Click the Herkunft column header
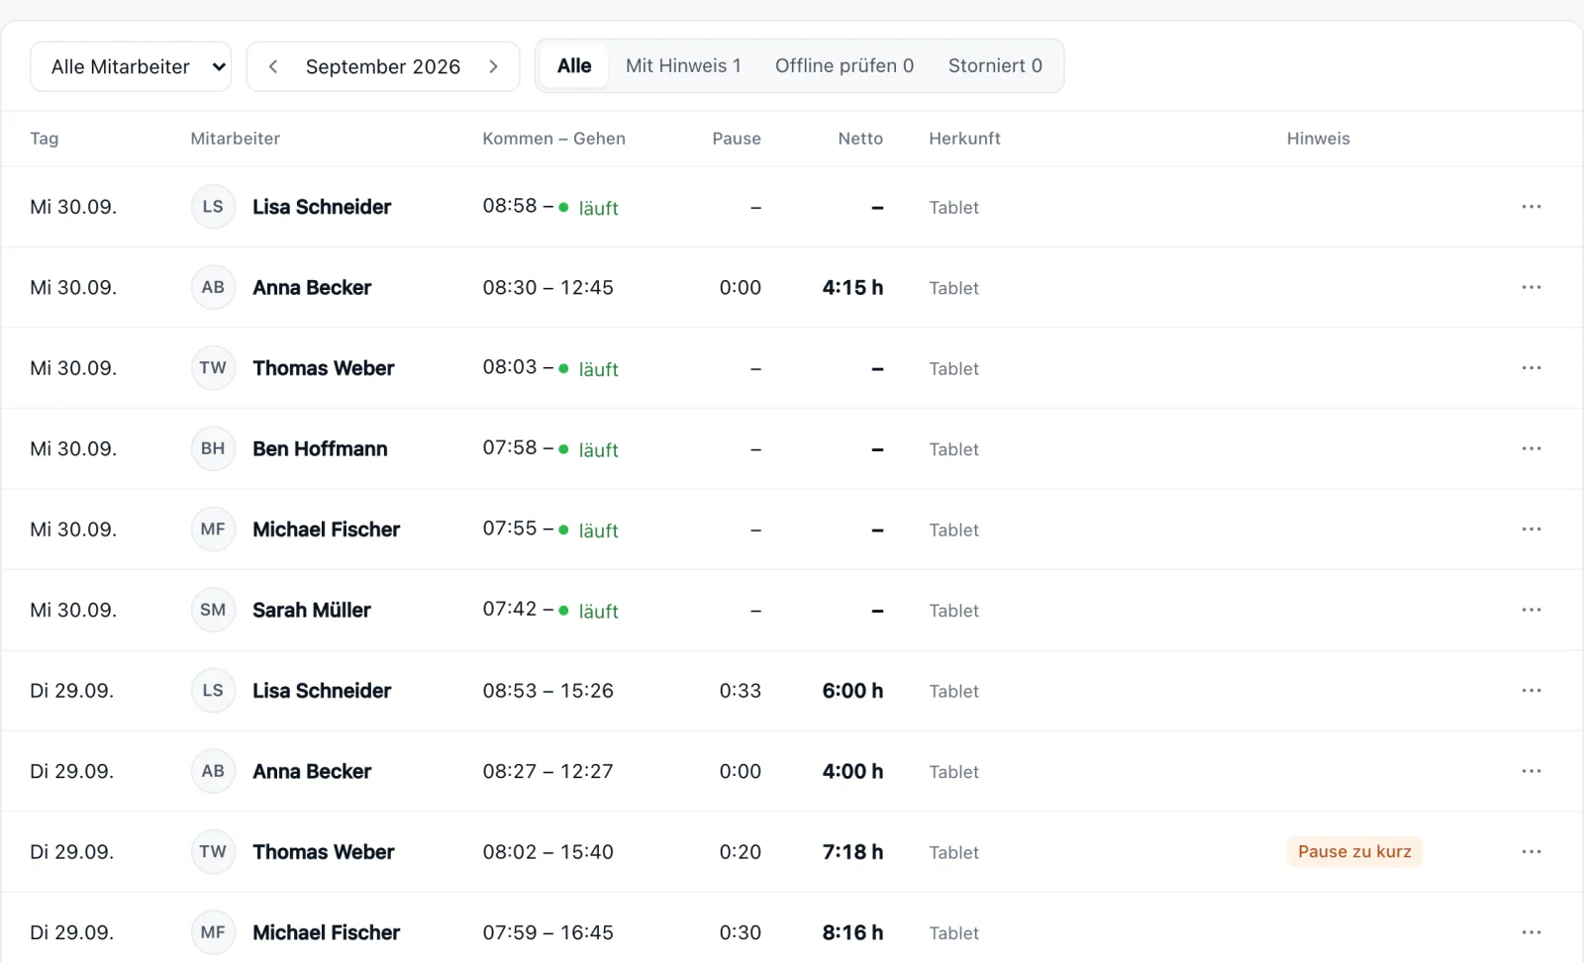Viewport: 1584px width, 962px height. (x=964, y=139)
